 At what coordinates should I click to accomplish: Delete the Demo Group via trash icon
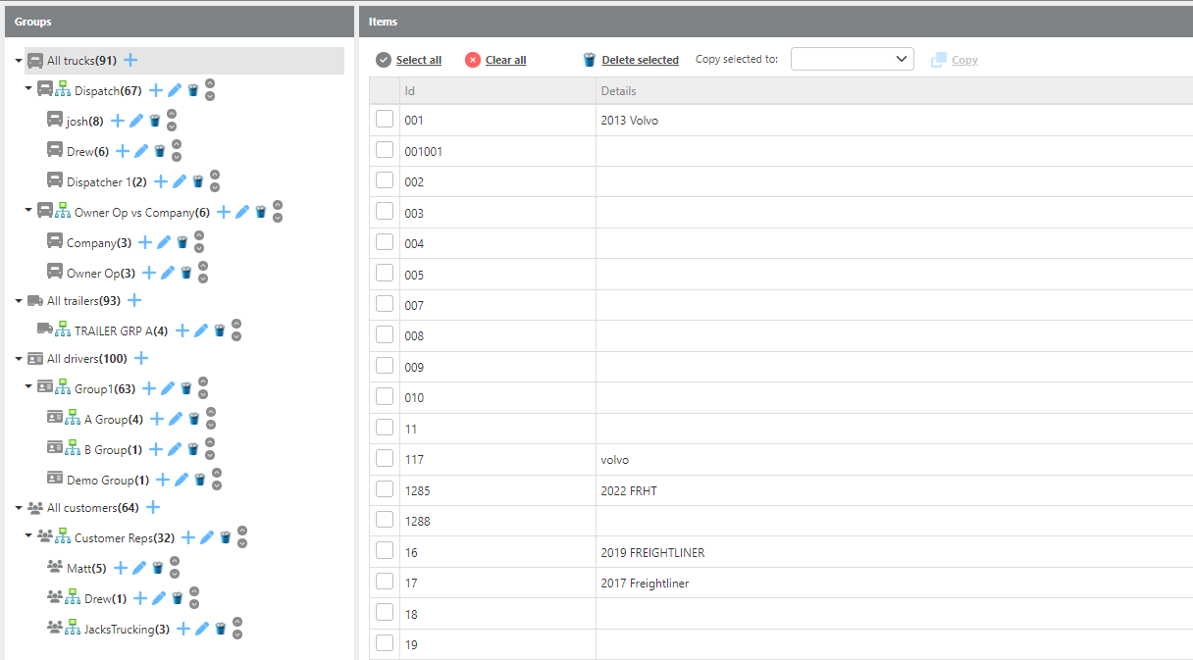pyautogui.click(x=200, y=480)
